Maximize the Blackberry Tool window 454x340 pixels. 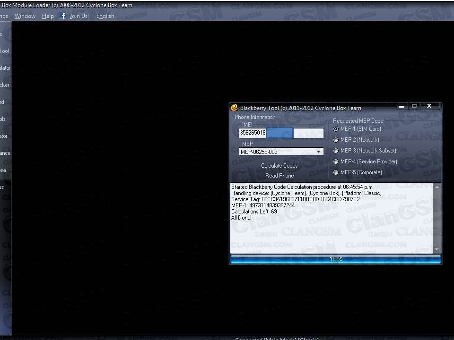click(414, 106)
